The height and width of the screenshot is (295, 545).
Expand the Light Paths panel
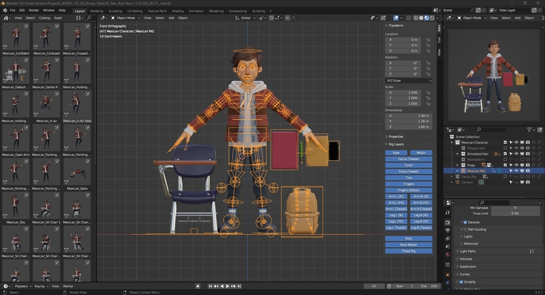475,251
